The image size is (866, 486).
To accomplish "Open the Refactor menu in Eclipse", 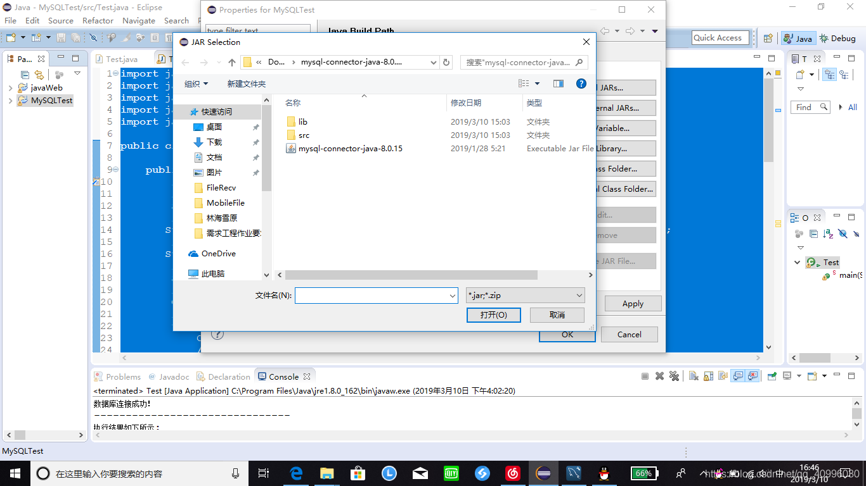I will tap(98, 20).
